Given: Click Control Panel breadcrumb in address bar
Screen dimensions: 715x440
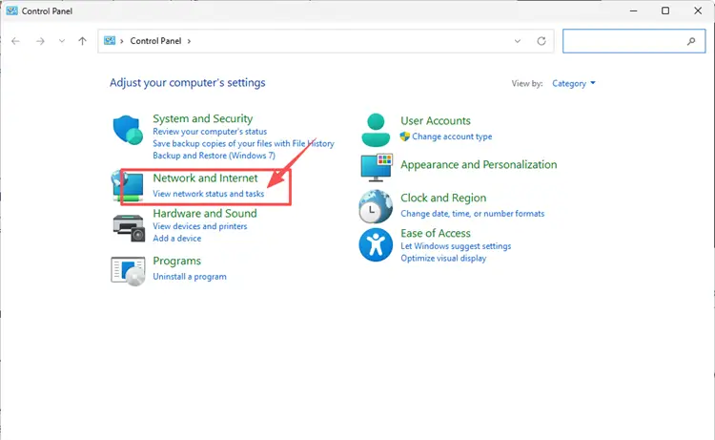Looking at the screenshot, I should pos(155,41).
